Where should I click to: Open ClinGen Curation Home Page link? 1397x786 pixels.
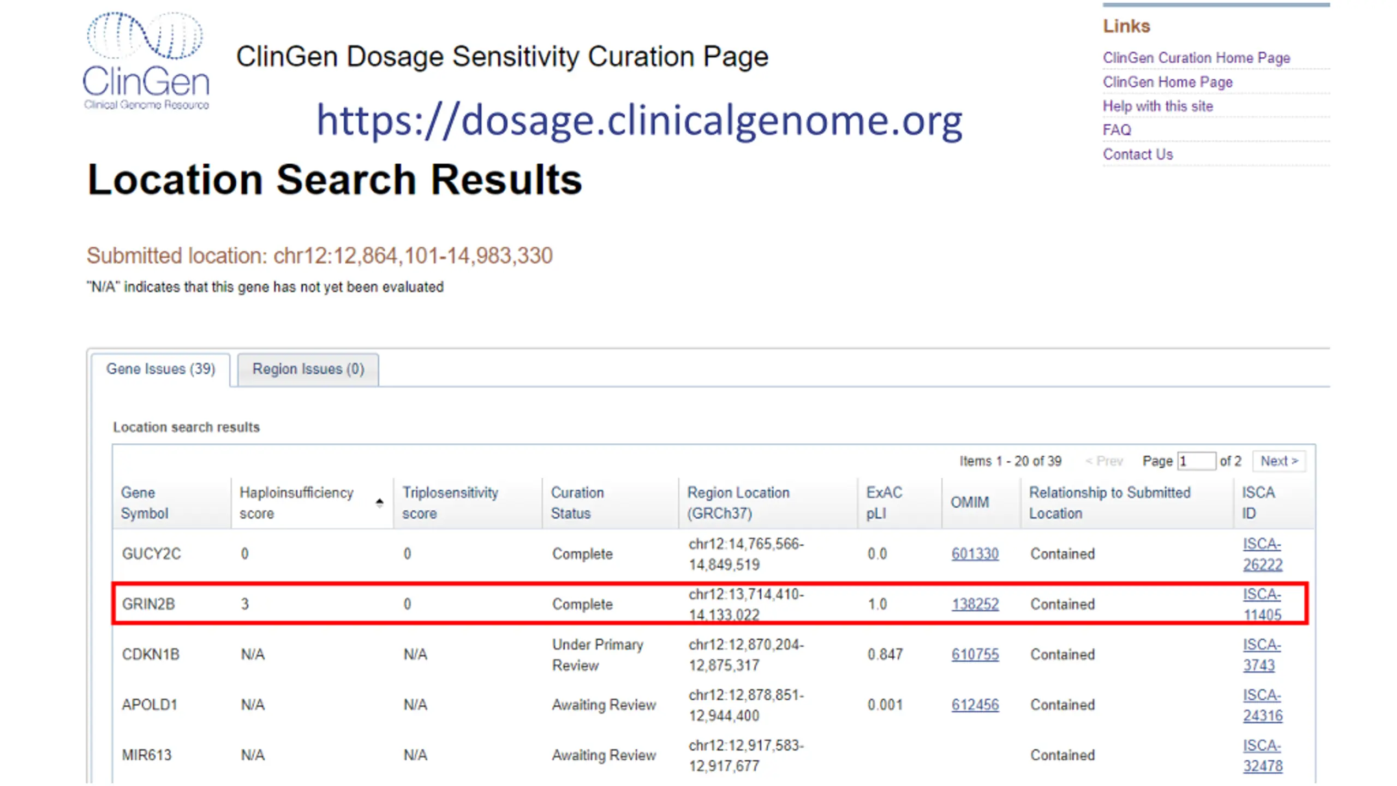[1196, 58]
